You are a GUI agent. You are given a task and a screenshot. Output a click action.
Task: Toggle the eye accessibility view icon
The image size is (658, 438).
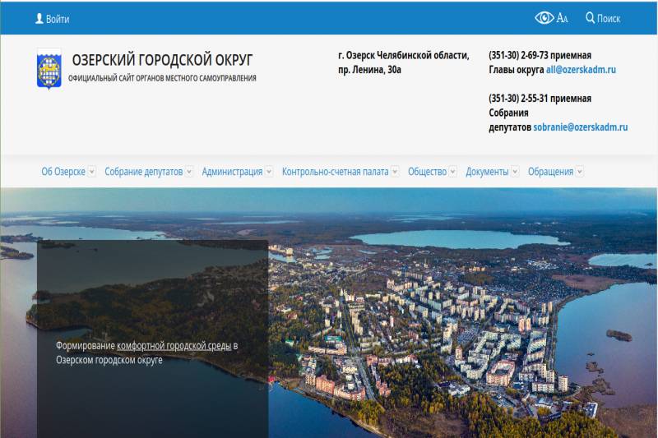pos(544,18)
